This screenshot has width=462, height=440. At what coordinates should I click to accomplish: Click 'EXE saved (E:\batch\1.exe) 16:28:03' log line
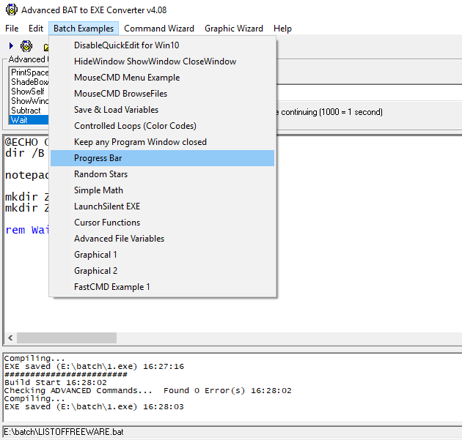[94, 407]
